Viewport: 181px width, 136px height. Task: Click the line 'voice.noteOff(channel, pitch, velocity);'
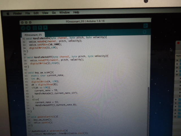pyautogui.click(x=57, y=60)
